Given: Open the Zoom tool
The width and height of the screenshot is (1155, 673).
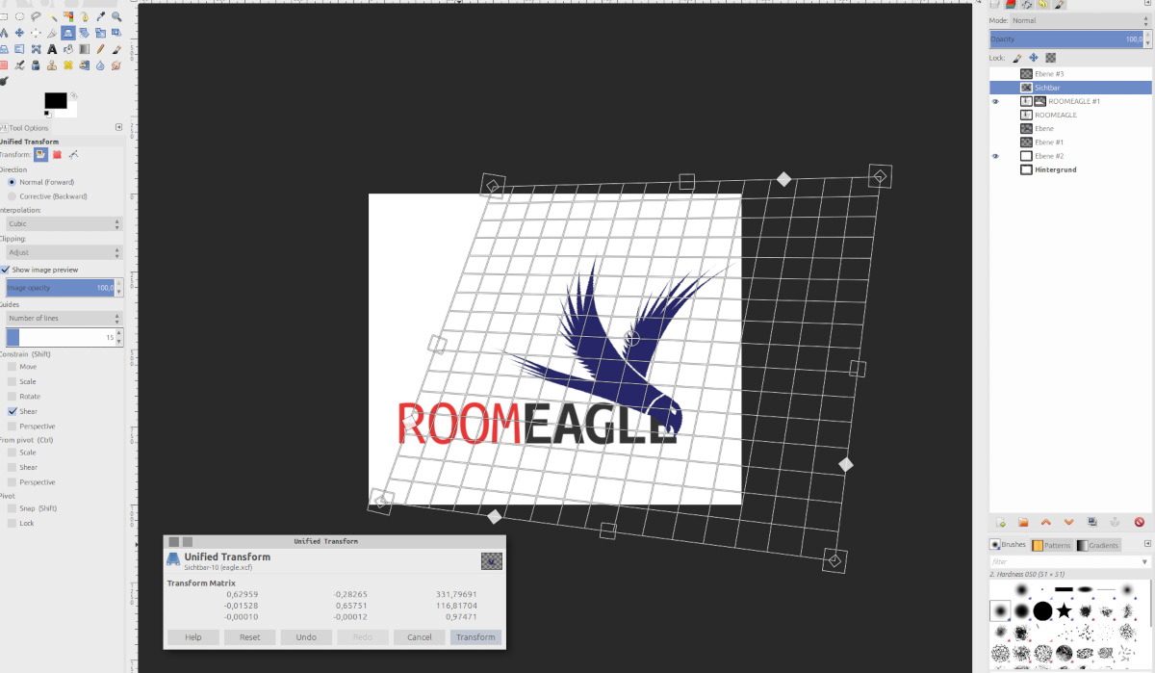Looking at the screenshot, I should pyautogui.click(x=115, y=16).
